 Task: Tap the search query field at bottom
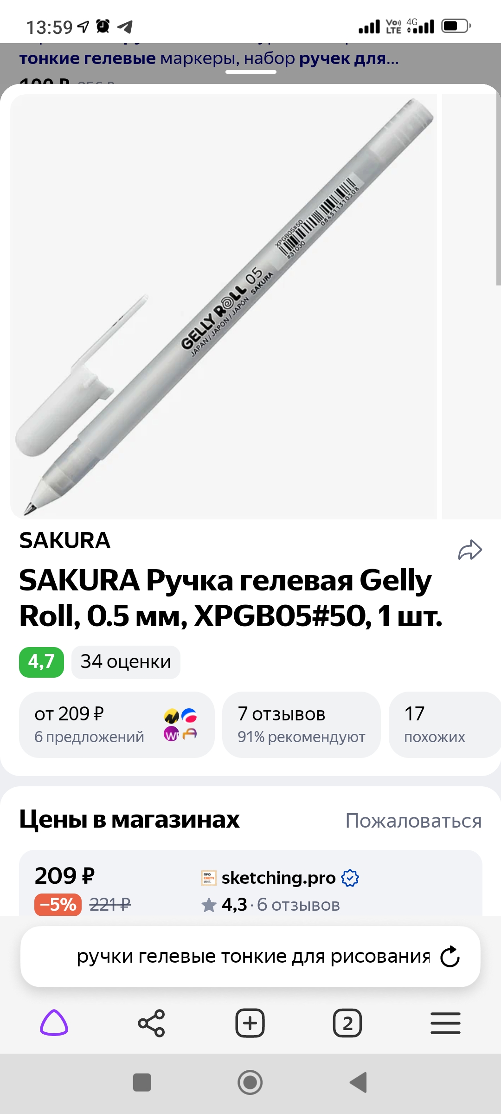tap(253, 957)
